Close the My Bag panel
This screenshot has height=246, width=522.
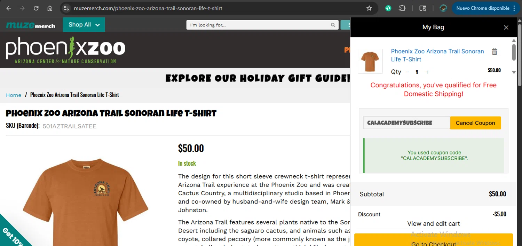[506, 27]
